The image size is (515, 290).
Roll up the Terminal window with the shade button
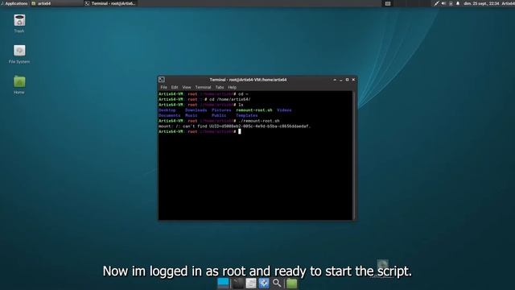point(335,80)
